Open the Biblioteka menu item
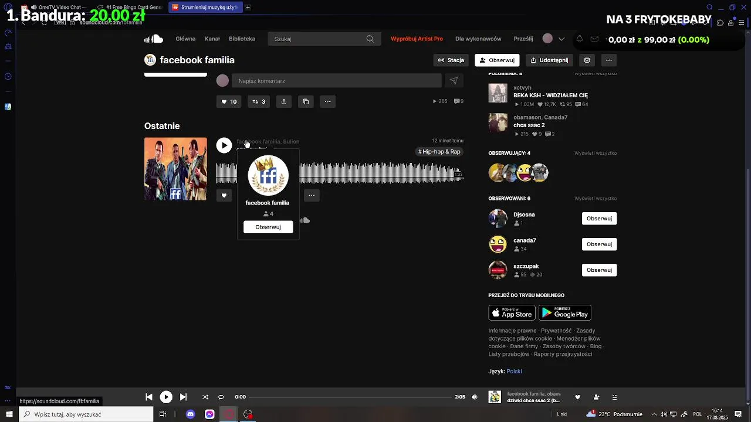 coord(242,39)
